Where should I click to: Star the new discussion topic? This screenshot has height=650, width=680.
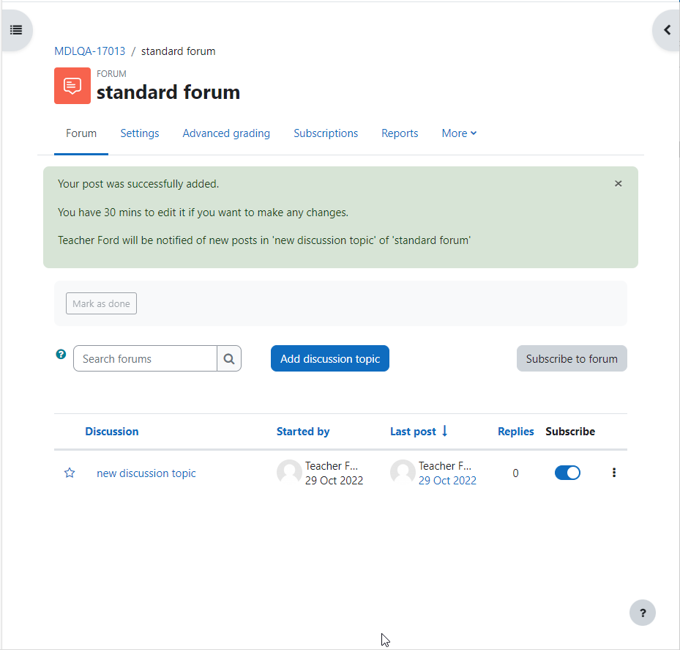(x=70, y=473)
